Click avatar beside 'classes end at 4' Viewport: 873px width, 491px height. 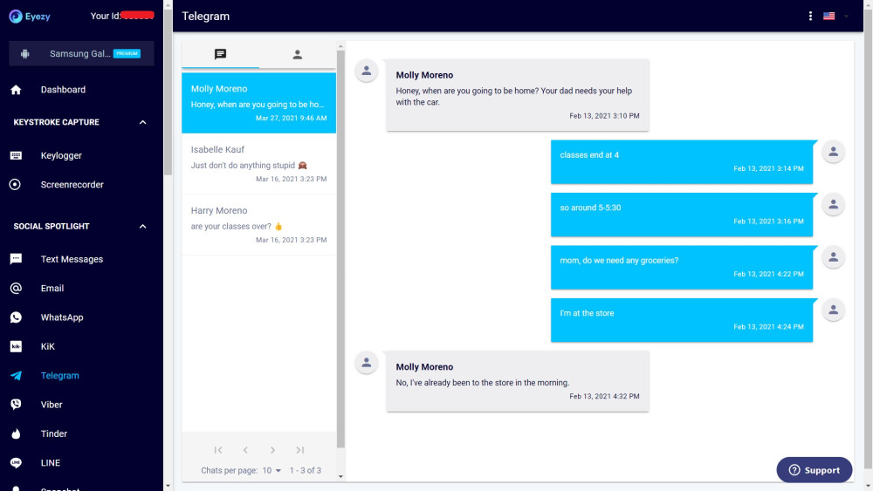coord(833,151)
